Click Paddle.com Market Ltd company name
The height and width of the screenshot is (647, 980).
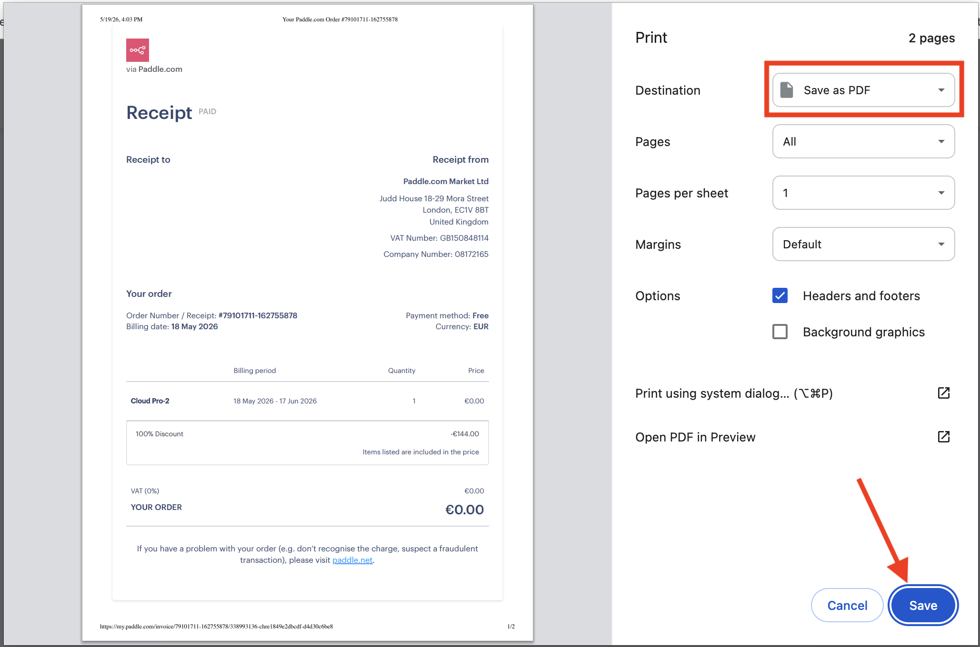[x=446, y=181]
